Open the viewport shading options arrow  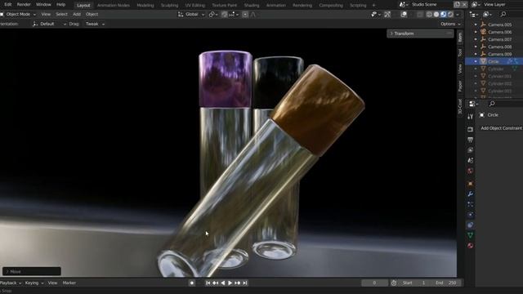[458, 15]
